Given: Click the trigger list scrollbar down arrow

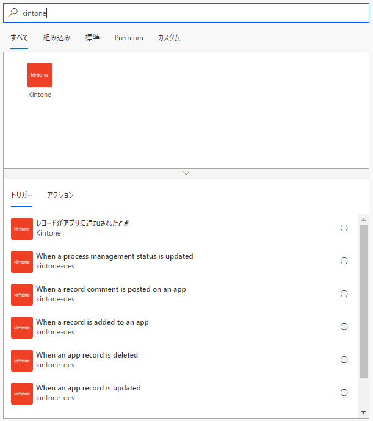Looking at the screenshot, I should tap(364, 412).
